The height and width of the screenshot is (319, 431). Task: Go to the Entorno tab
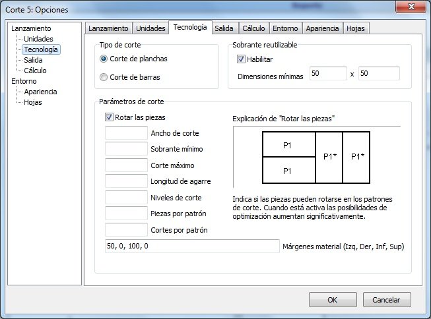point(286,28)
